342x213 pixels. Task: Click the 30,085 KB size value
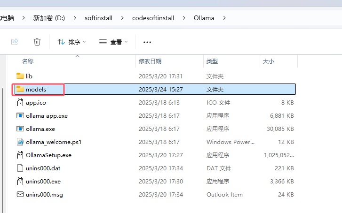280,129
